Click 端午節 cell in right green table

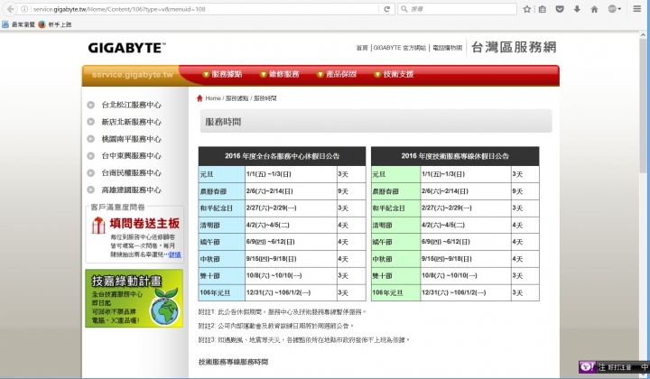(x=395, y=242)
